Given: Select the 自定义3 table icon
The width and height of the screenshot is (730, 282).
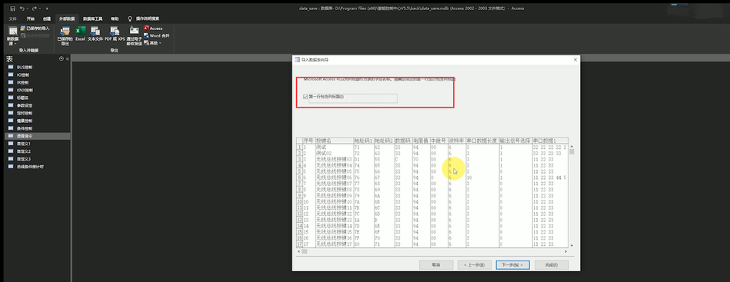Looking at the screenshot, I should pos(11,159).
